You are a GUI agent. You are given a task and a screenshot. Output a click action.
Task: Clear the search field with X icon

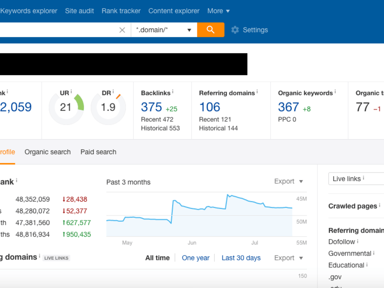[x=122, y=30]
